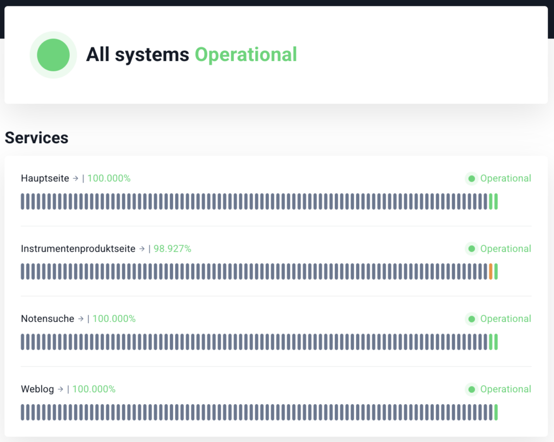Open the Notensuche service link

pyautogui.click(x=48, y=319)
